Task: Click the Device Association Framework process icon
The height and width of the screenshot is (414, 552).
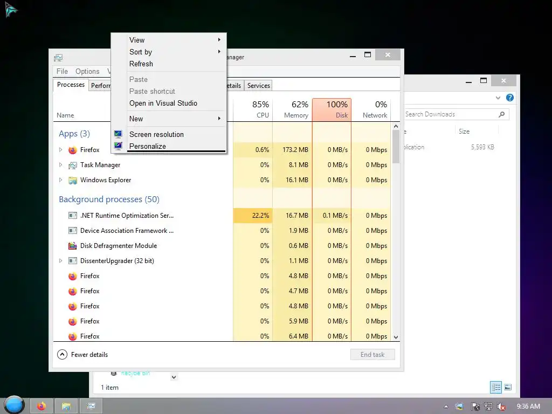Action: [x=73, y=231]
